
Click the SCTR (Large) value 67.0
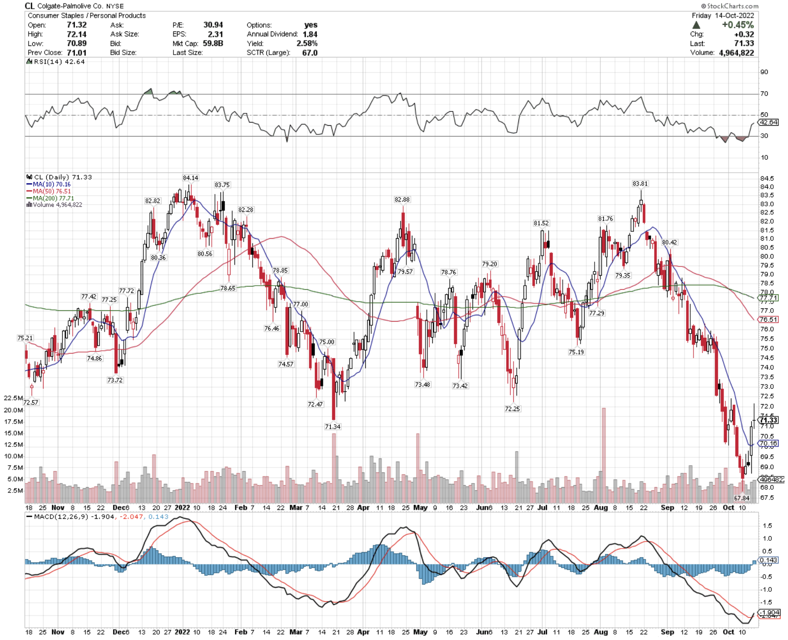click(310, 53)
